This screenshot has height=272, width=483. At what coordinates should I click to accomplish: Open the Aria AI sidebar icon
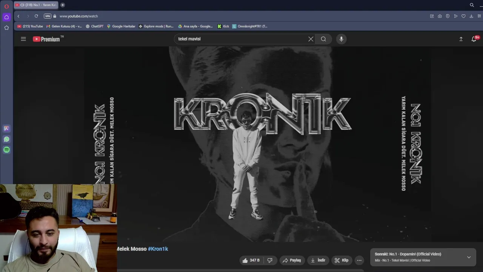(6, 128)
